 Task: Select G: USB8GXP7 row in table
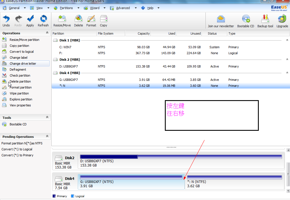pyautogui.click(x=170, y=80)
